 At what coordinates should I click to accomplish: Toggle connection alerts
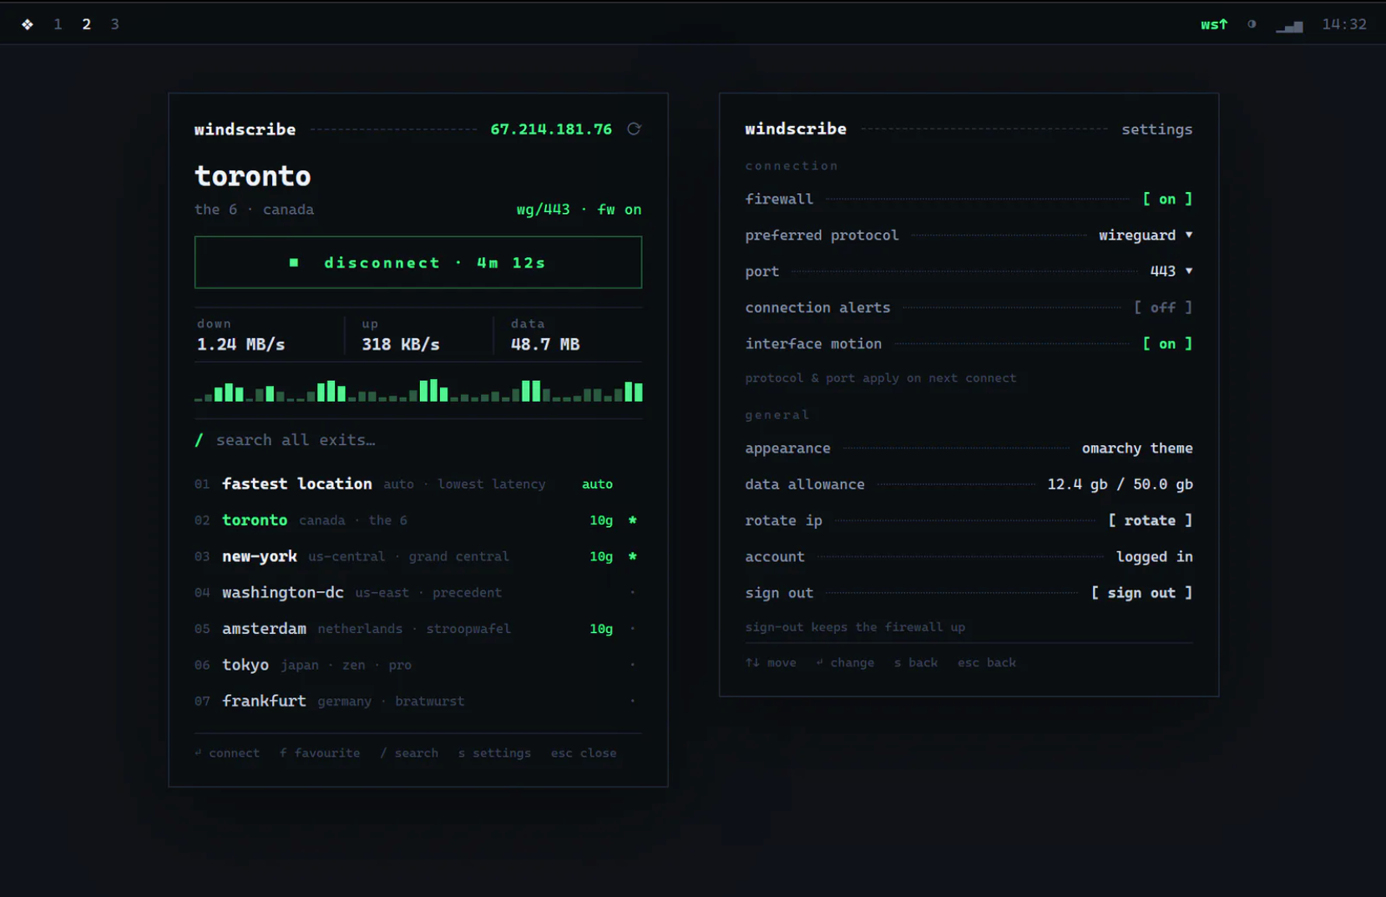[1162, 307]
